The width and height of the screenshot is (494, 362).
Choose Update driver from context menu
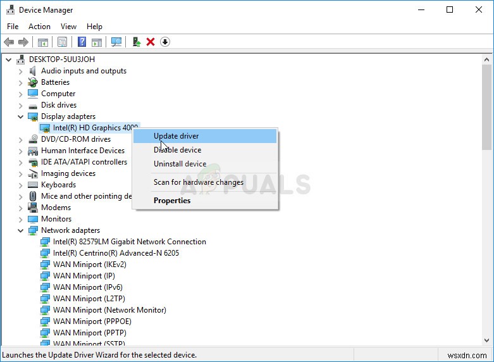click(x=205, y=136)
